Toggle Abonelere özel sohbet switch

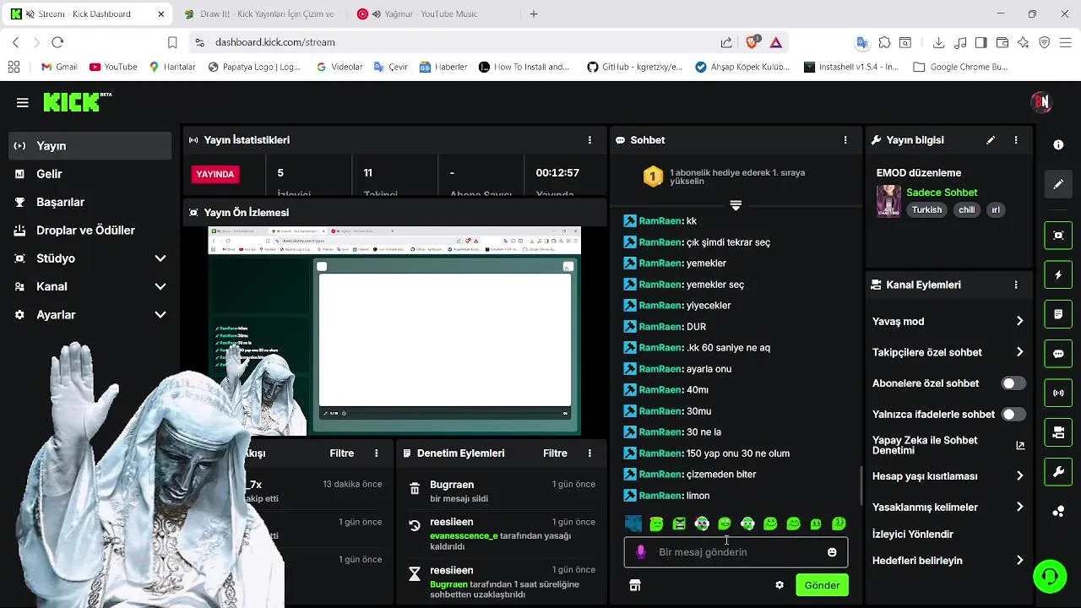[x=1013, y=383]
